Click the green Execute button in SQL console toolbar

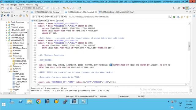174,17
